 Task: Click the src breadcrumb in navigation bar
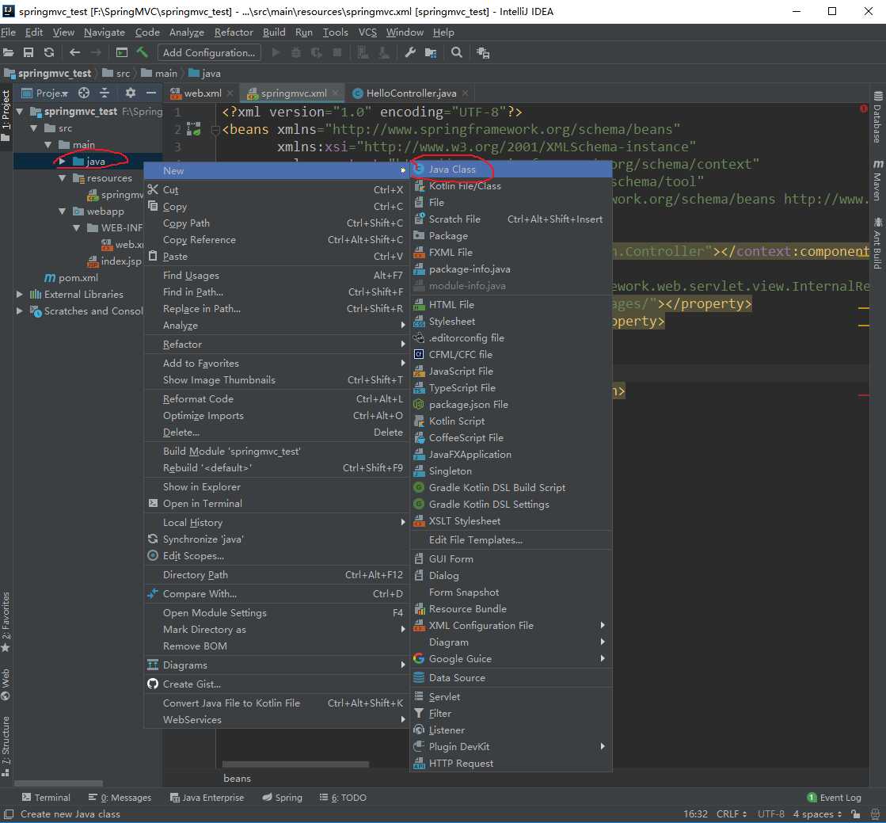point(116,74)
